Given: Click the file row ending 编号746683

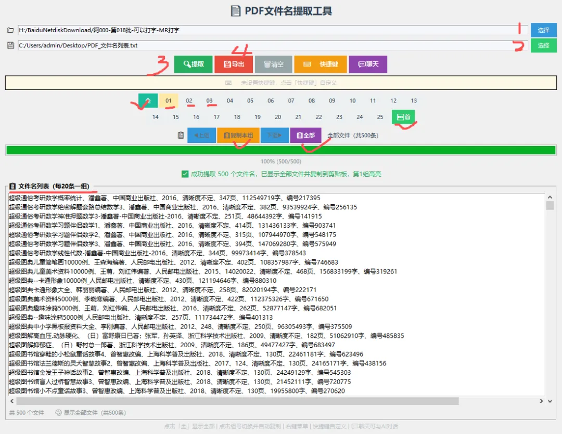Looking at the screenshot, I should (x=173, y=262).
